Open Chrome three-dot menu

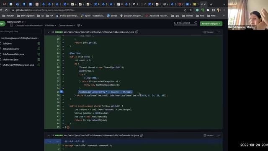coord(224,10)
